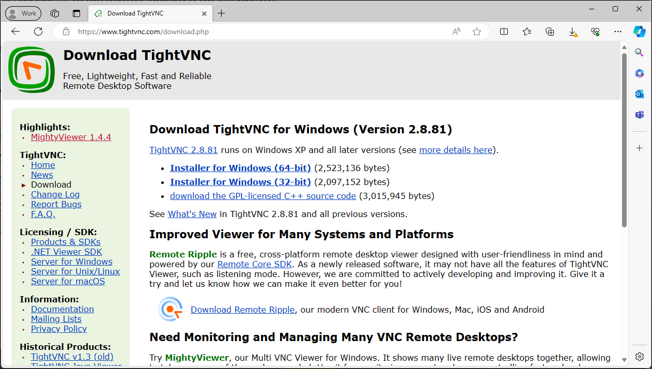Reload the page with Refresh icon
Screen dimensions: 652x369
pos(38,32)
